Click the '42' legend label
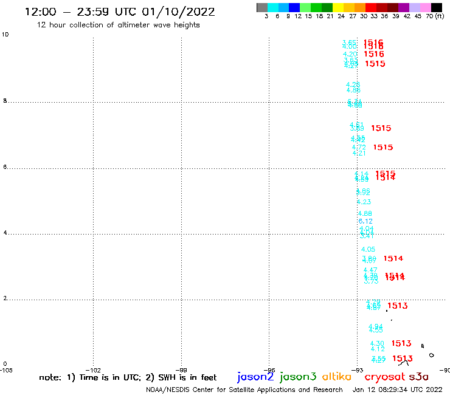This screenshot has width=450, height=395. point(407,16)
